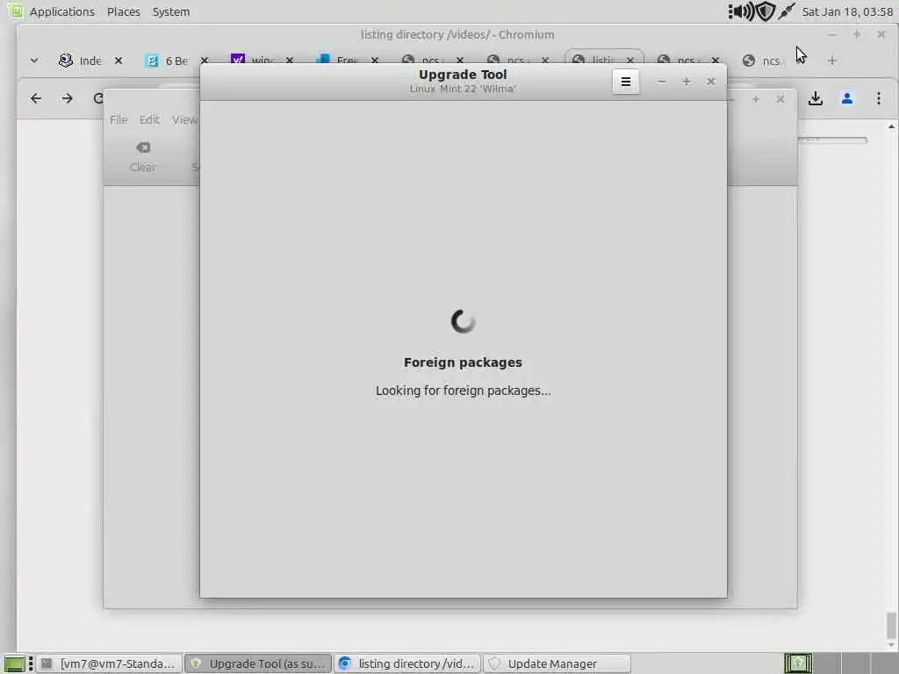
Task: Click Chromium page vertical scrollbar thumb
Action: 890,625
